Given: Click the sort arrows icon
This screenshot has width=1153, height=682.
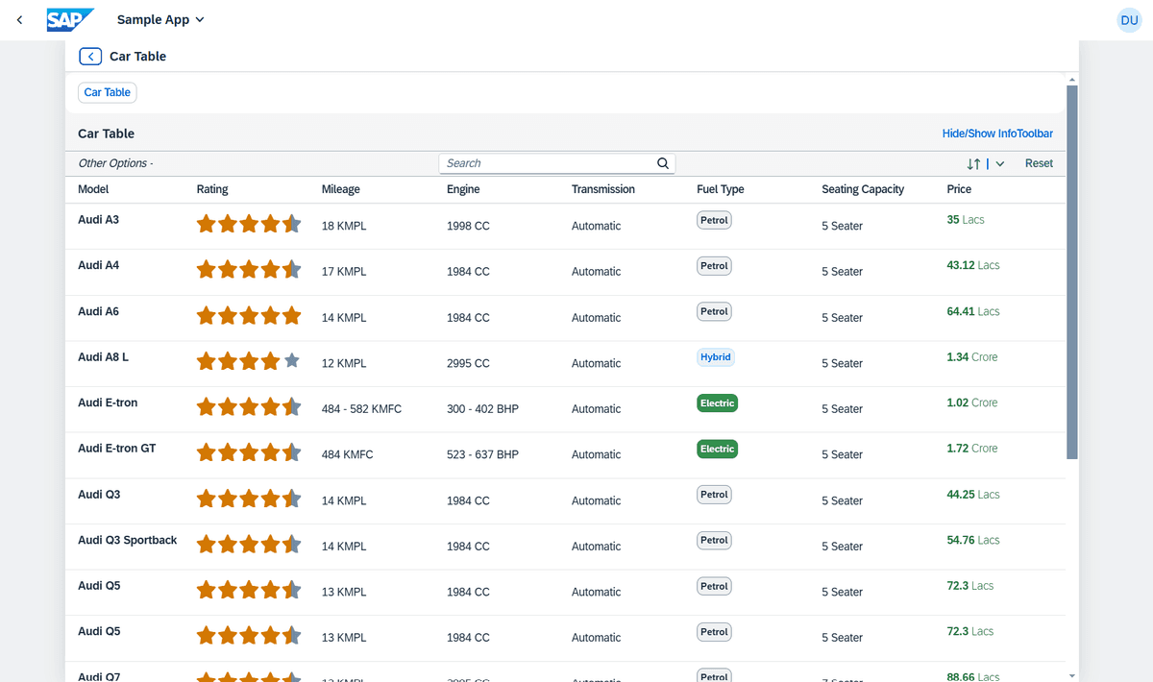Looking at the screenshot, I should (x=974, y=163).
